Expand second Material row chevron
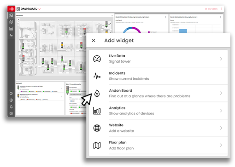Viewport: 235px width, 167px height. pyautogui.click(x=61, y=96)
